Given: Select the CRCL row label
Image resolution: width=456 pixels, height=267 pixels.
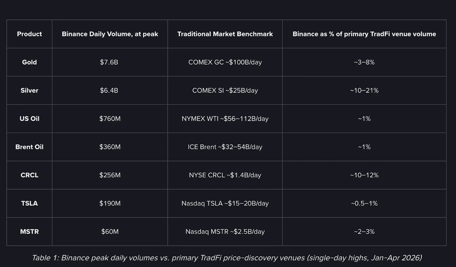Looking at the screenshot, I should pos(29,175).
